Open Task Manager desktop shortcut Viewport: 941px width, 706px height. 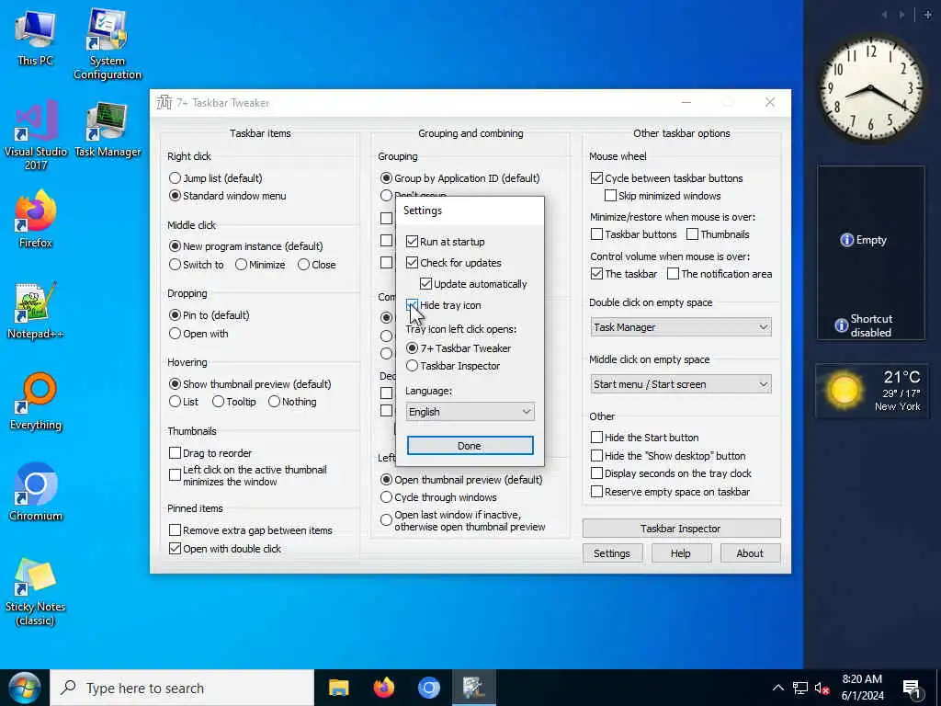pyautogui.click(x=108, y=130)
